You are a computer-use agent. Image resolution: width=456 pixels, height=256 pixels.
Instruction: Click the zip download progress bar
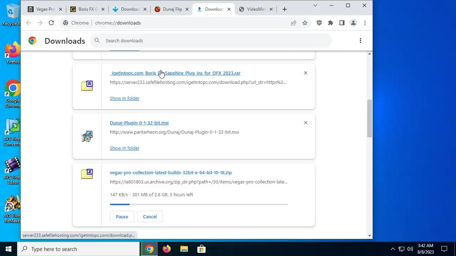199,204
